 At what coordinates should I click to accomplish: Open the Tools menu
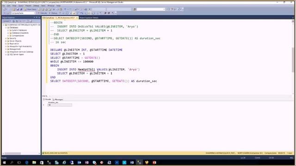click(43, 6)
